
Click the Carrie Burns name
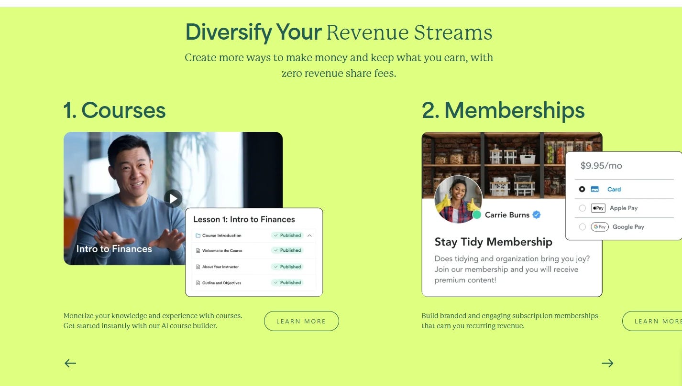click(x=507, y=215)
